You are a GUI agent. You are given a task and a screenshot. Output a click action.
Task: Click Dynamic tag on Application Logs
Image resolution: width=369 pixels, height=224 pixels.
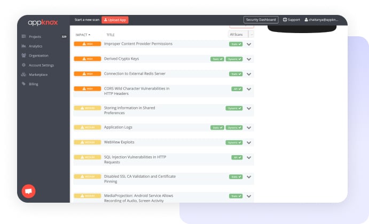(234, 127)
